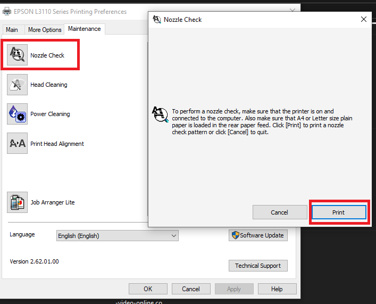Start the Power Cleaning icon
Image resolution: width=376 pixels, height=304 pixels.
tap(17, 114)
